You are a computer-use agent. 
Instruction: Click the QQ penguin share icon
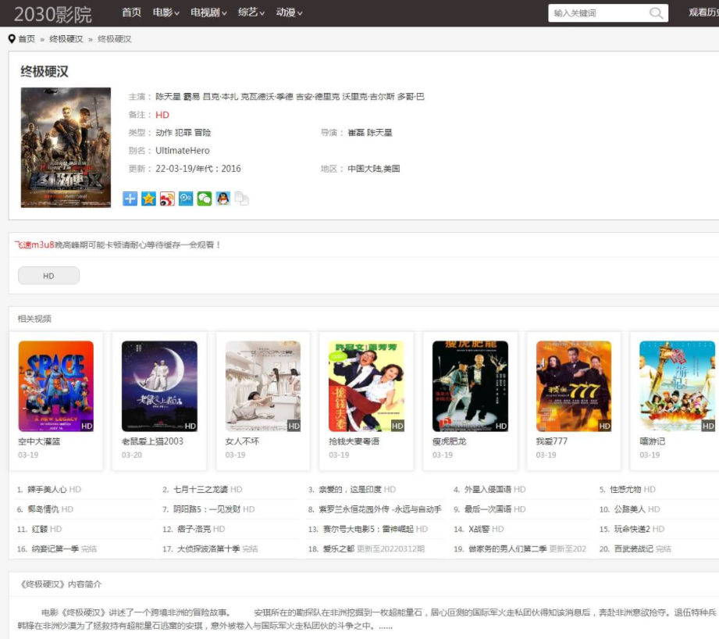click(x=222, y=198)
